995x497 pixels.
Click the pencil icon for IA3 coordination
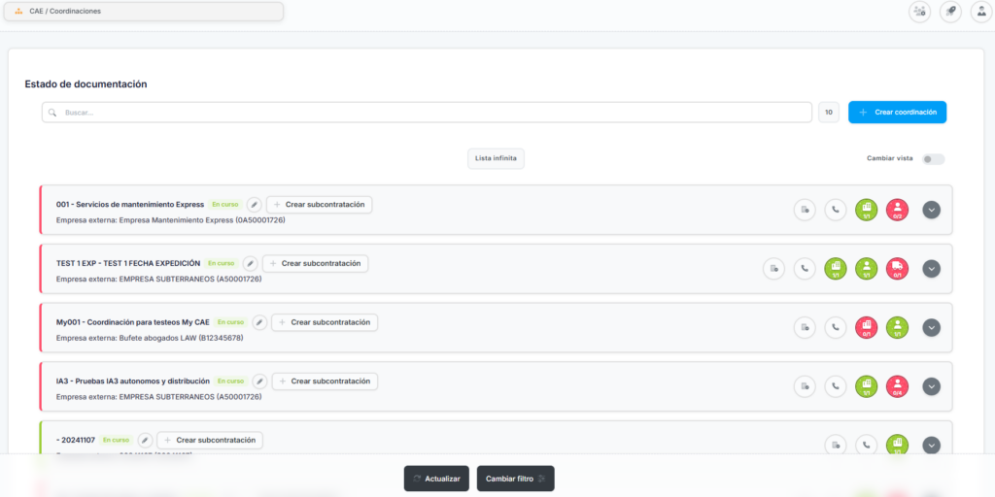pos(258,381)
